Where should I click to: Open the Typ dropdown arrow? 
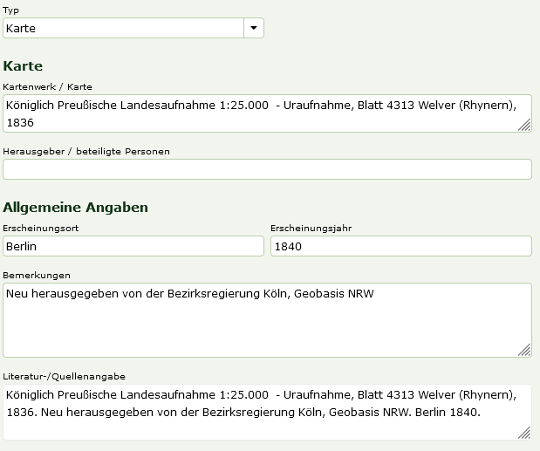click(254, 28)
